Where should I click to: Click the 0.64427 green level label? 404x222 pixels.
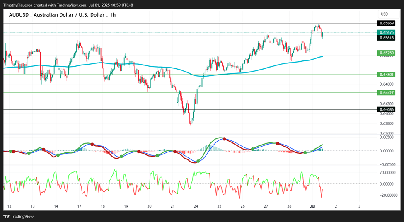(386, 92)
